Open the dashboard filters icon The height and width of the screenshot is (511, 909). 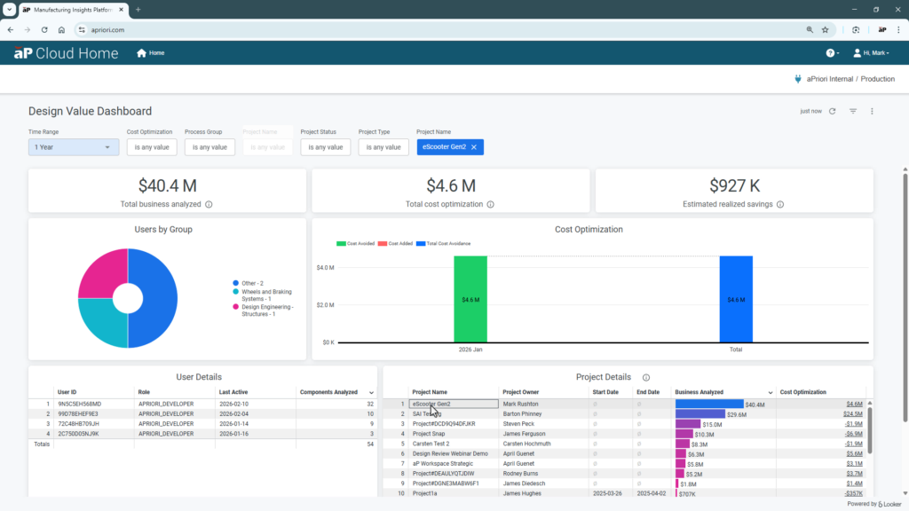point(853,111)
